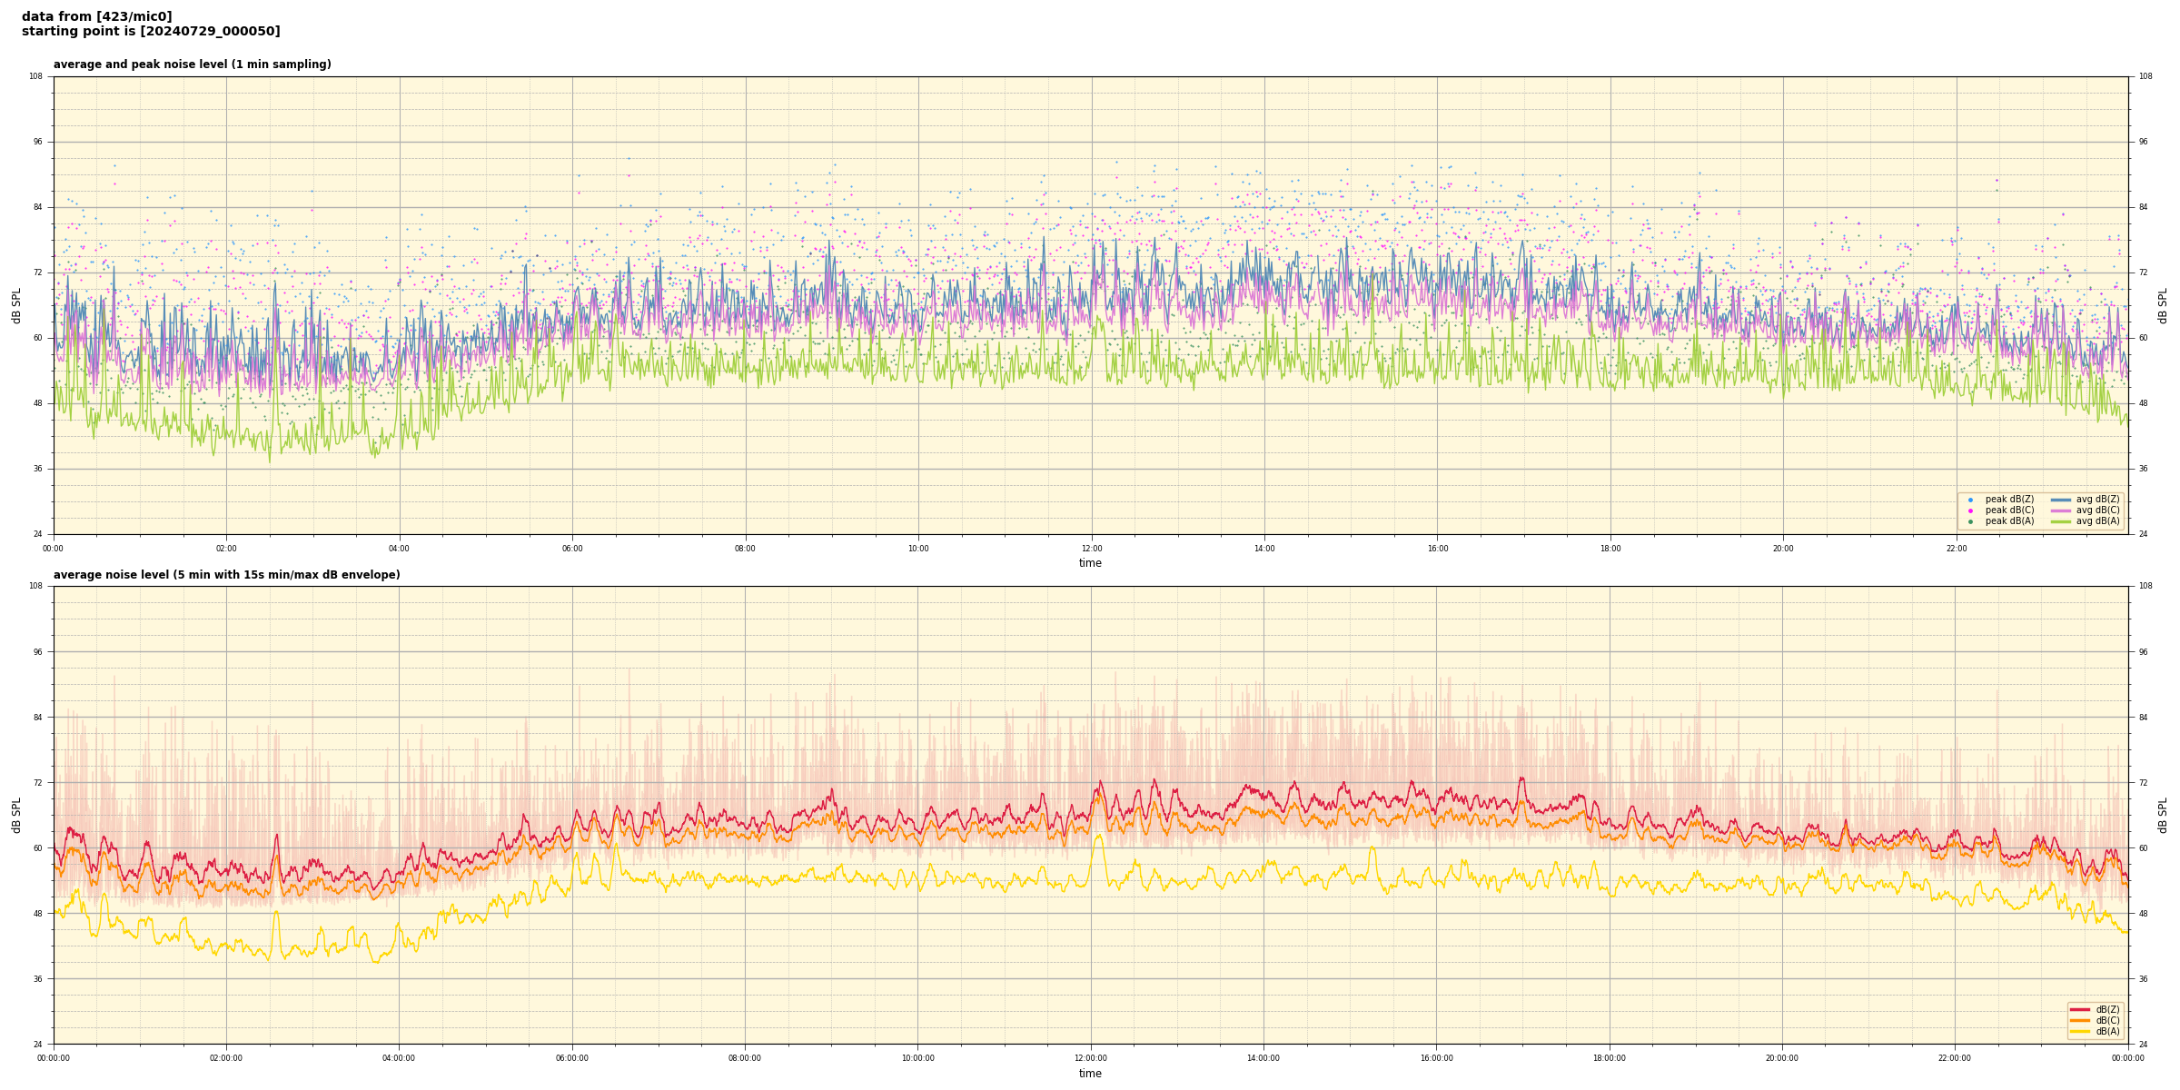Click the 'time' label under the top chart

coord(1090,563)
